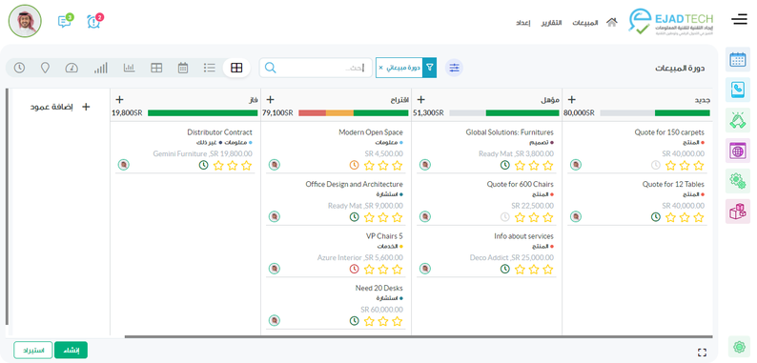Viewport: 757px width, 363px height.
Task: Open the gears settings sidebar app
Action: click(x=738, y=181)
